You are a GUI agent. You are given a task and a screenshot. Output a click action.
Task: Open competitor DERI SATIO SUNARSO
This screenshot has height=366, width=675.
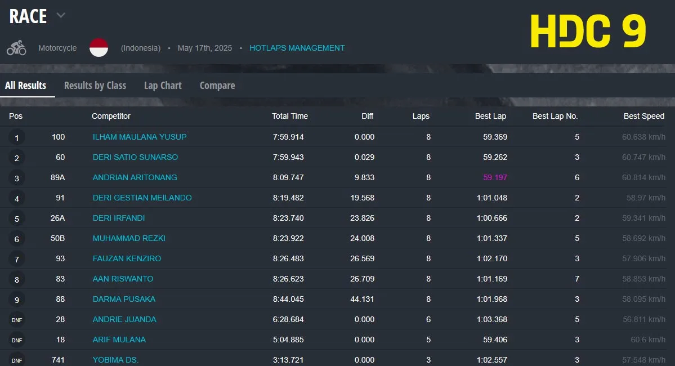pyautogui.click(x=135, y=157)
